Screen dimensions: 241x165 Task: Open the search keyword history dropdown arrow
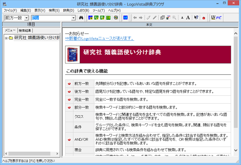[74, 18]
